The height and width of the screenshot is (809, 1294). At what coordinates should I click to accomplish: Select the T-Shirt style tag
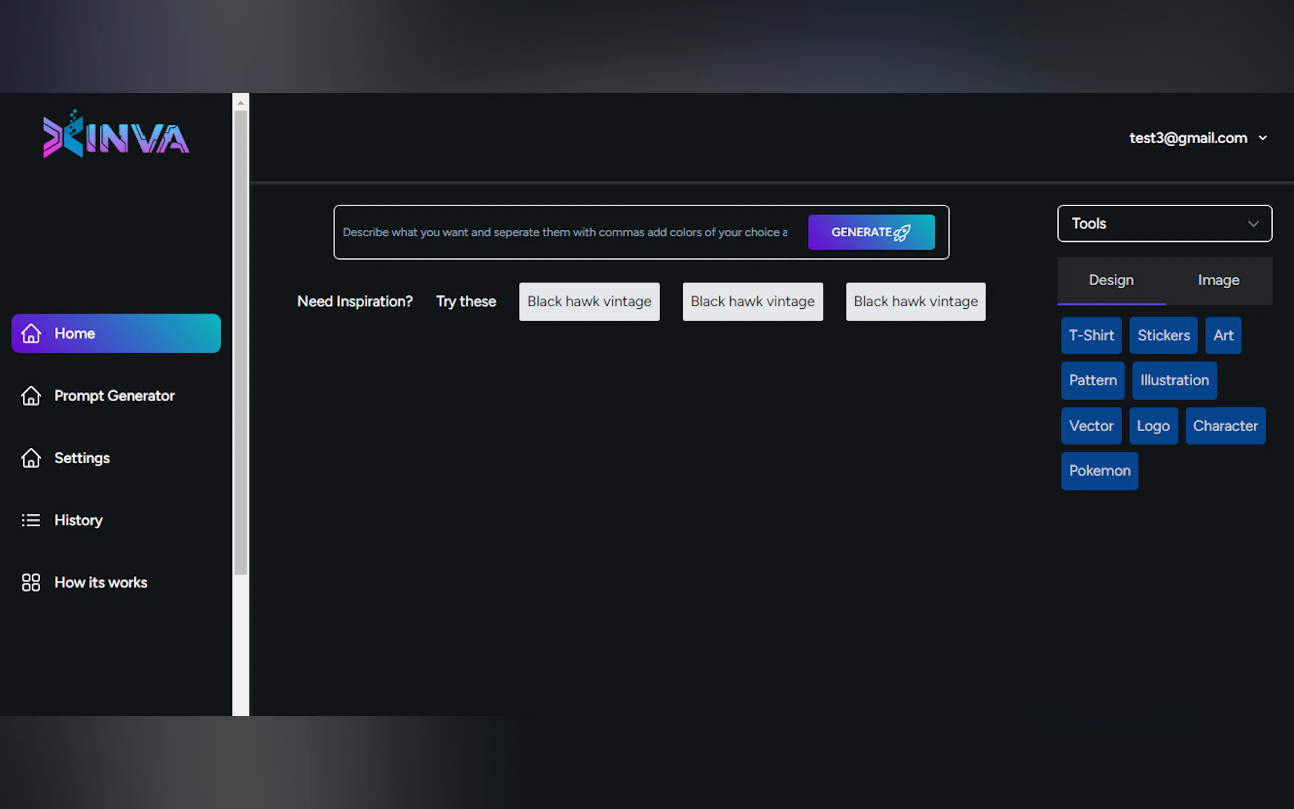(1091, 336)
